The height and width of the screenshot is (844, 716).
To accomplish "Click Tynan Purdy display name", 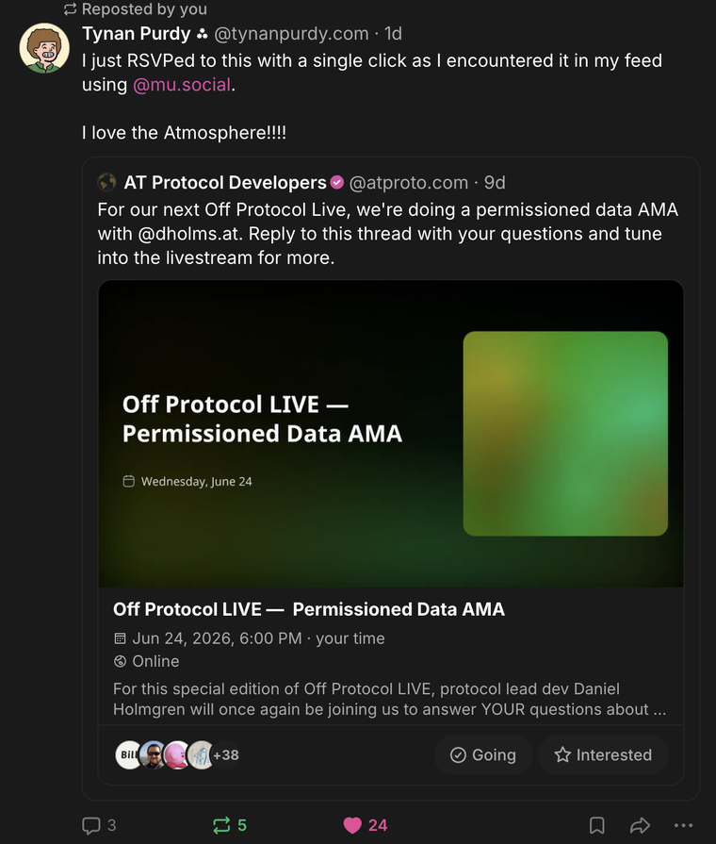I will pos(136,33).
